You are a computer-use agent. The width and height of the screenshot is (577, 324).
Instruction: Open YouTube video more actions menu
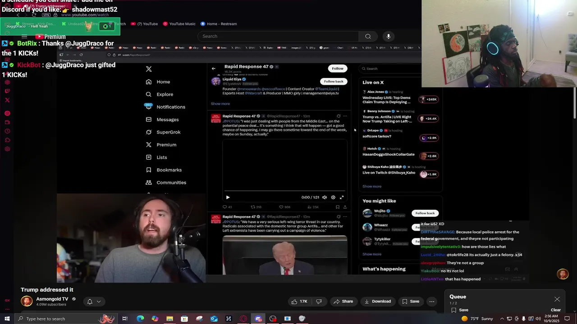pos(432,301)
